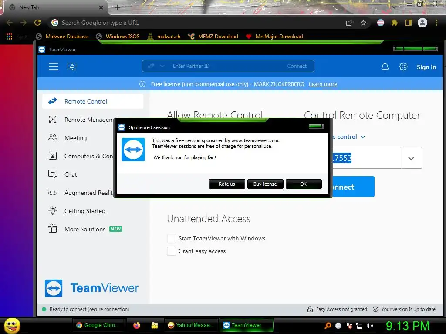The height and width of the screenshot is (334, 446).
Task: Open Chrome three-dot menu
Action: click(436, 23)
